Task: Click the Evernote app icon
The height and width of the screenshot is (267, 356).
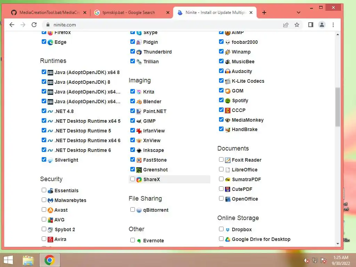Action: click(x=139, y=241)
